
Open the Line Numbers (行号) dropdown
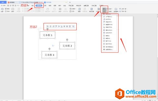pyautogui.click(x=72, y=12)
